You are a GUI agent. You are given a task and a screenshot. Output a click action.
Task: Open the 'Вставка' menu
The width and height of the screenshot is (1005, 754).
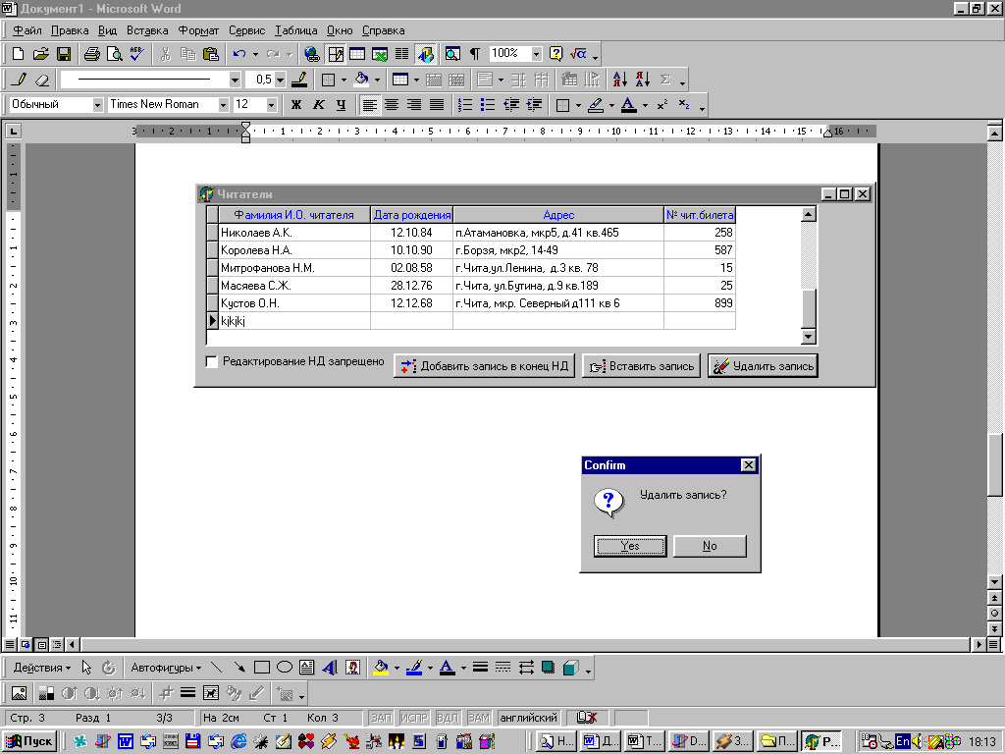147,30
